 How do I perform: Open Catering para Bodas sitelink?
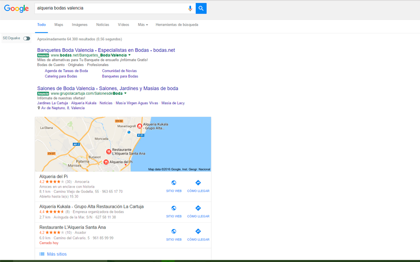point(61,76)
